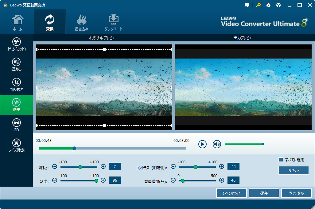Enable the すべてに適用 checkbox
Image resolution: width=315 pixels, height=209 pixels.
pos(281,160)
